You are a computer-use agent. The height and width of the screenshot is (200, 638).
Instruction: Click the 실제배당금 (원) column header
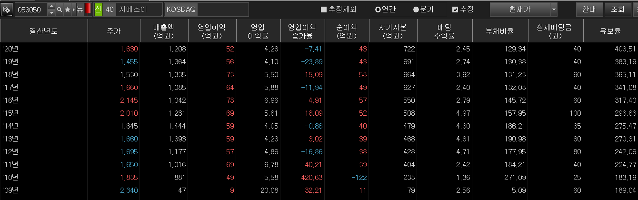[555, 31]
